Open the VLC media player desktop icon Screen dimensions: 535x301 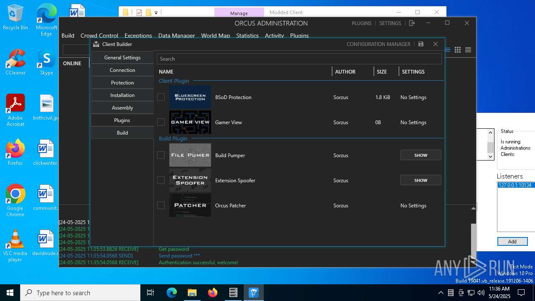click(15, 246)
